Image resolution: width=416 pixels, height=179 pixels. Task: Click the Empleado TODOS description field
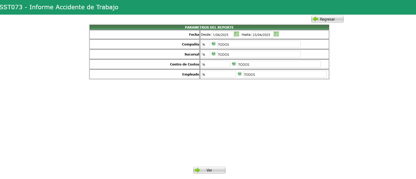coord(285,74)
